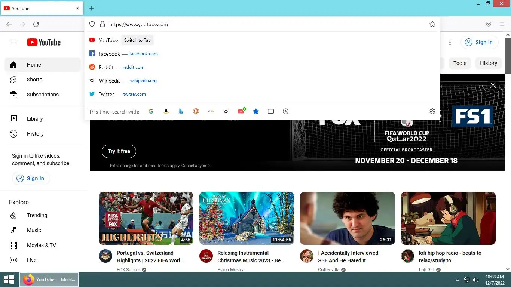Close the YouTube browser tab
The image size is (511, 287).
[77, 8]
